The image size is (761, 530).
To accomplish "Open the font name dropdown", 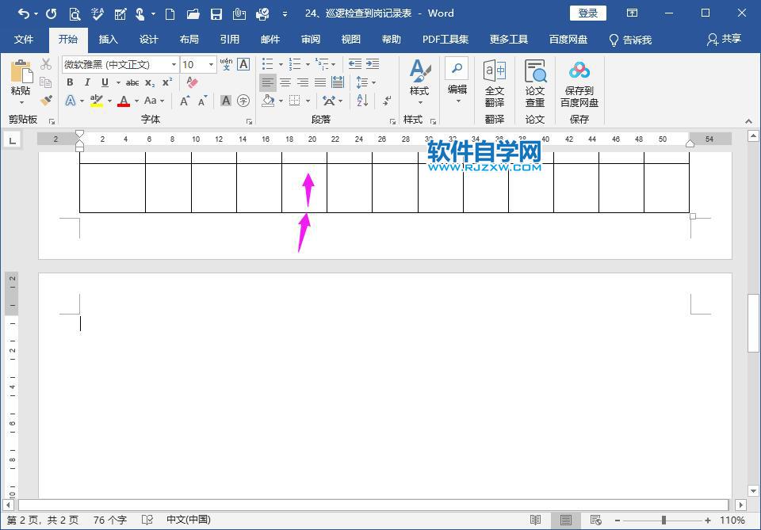I will point(174,65).
